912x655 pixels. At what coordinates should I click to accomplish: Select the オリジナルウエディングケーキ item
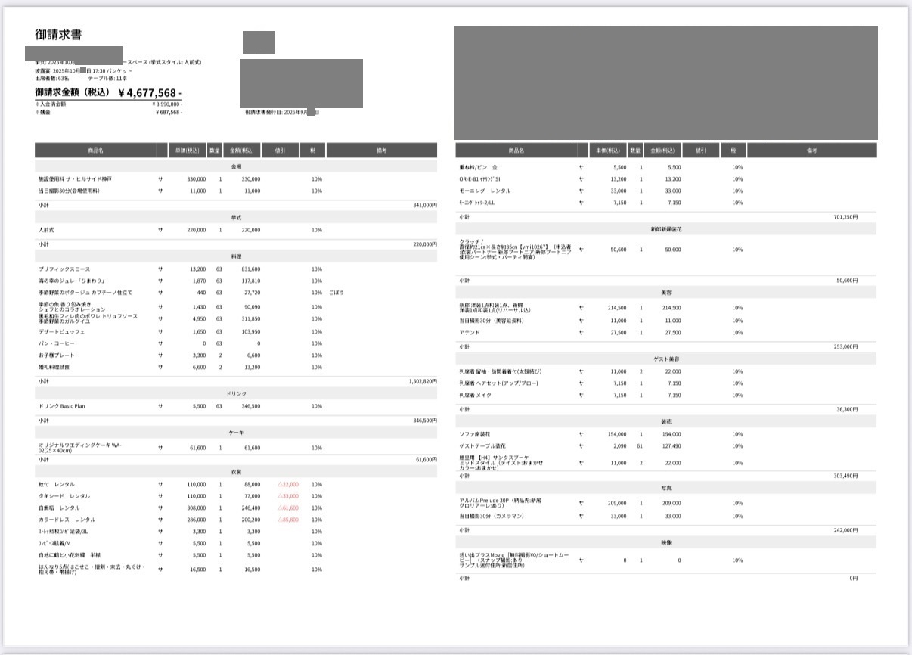(x=79, y=448)
